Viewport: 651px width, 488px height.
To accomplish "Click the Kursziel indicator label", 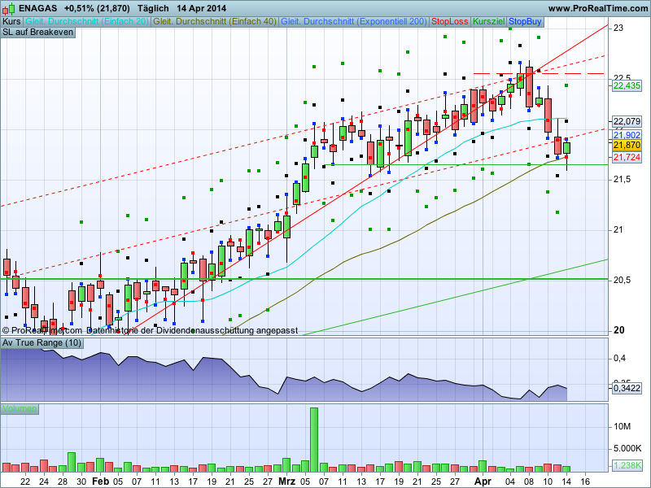I will pos(489,22).
